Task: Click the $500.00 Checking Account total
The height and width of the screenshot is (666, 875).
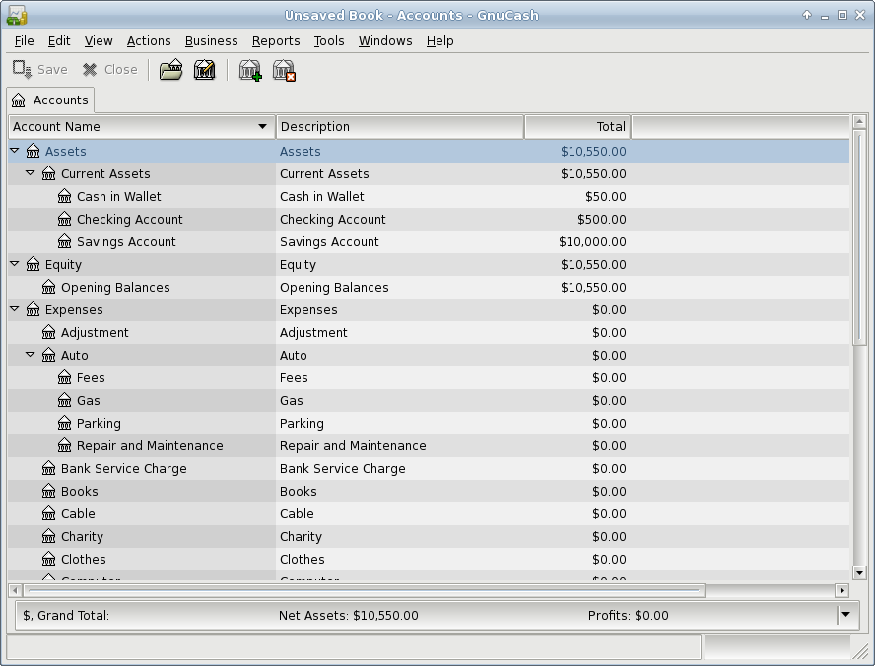Action: pyautogui.click(x=601, y=220)
